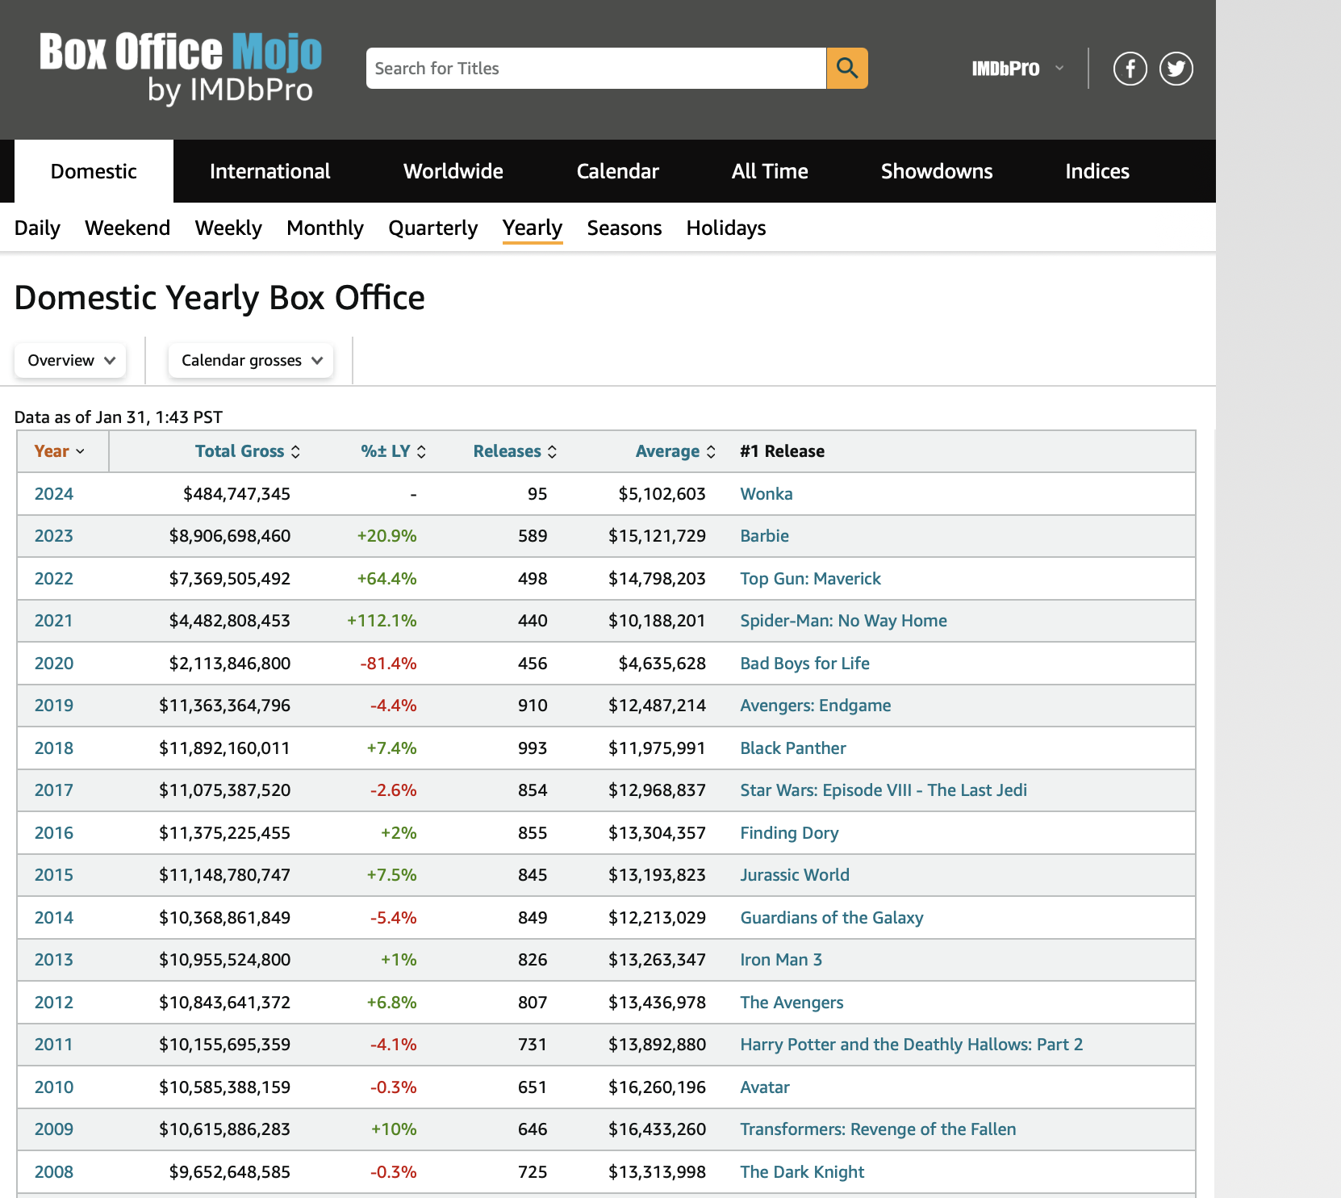
Task: Click the orange search magnifier button
Action: [846, 68]
